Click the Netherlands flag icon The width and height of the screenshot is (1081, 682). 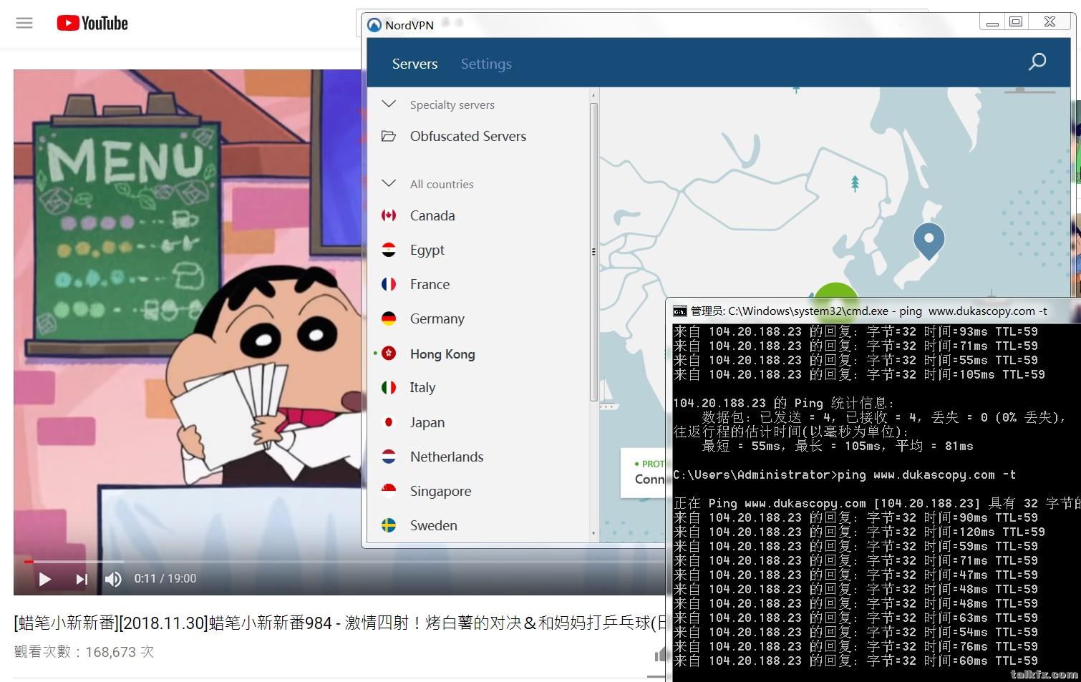389,457
